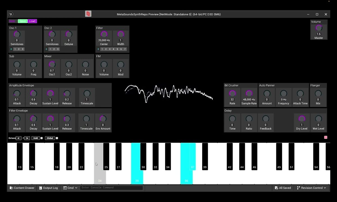Select filter type 7 in the Filter panel

click(125, 49)
